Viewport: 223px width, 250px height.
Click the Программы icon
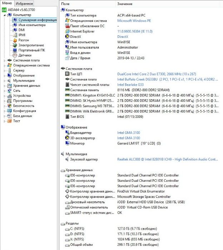click(10, 101)
